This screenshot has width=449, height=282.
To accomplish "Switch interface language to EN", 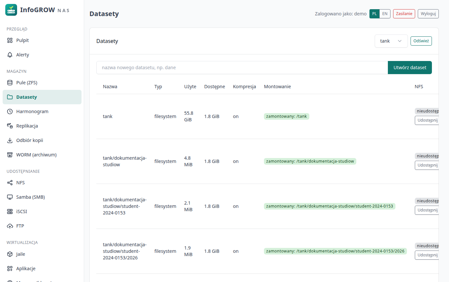I will (x=385, y=14).
